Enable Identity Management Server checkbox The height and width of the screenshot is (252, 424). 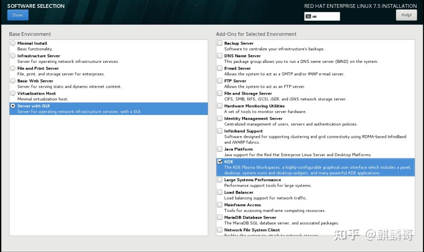(x=220, y=118)
